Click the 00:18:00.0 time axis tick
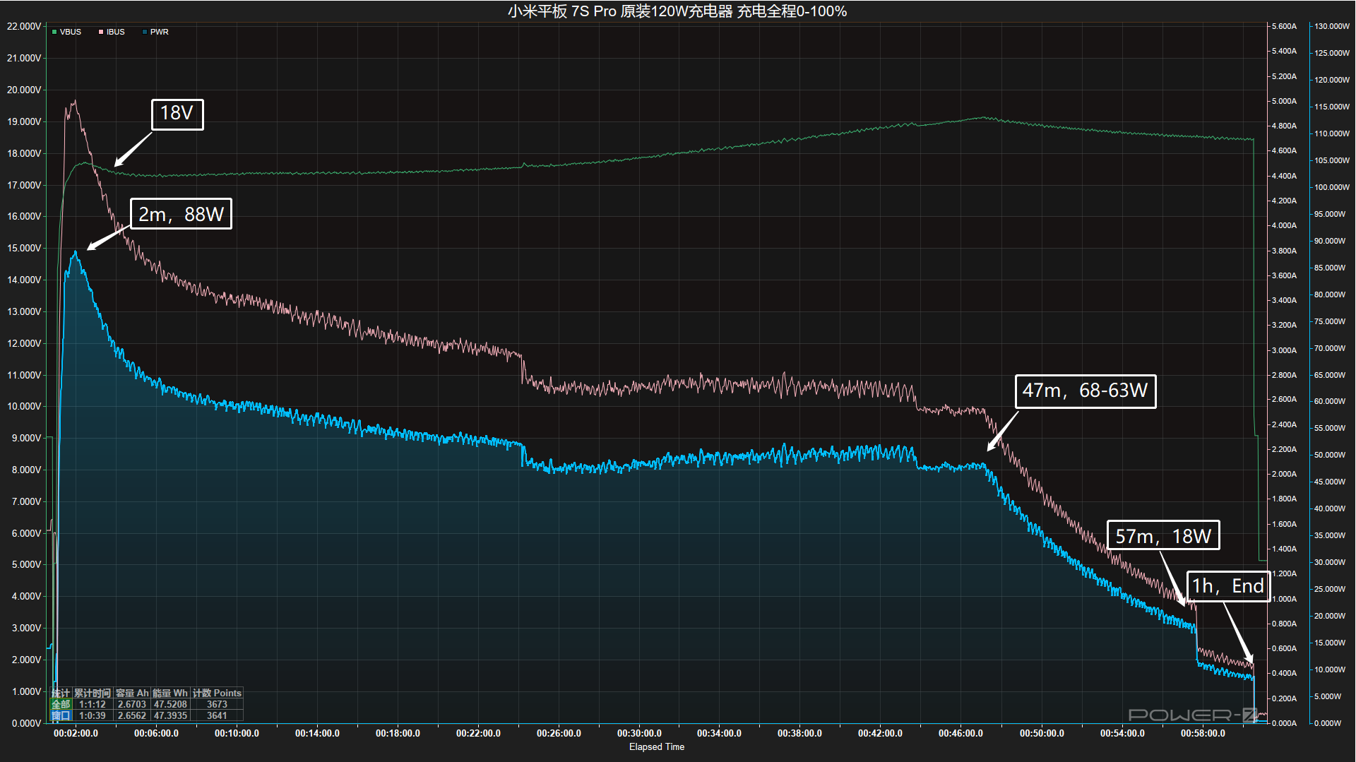The image size is (1356, 762). [398, 733]
